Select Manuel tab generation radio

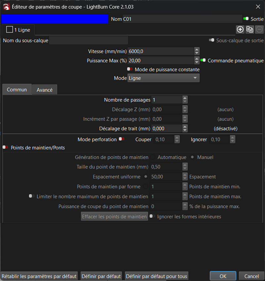click(192, 157)
